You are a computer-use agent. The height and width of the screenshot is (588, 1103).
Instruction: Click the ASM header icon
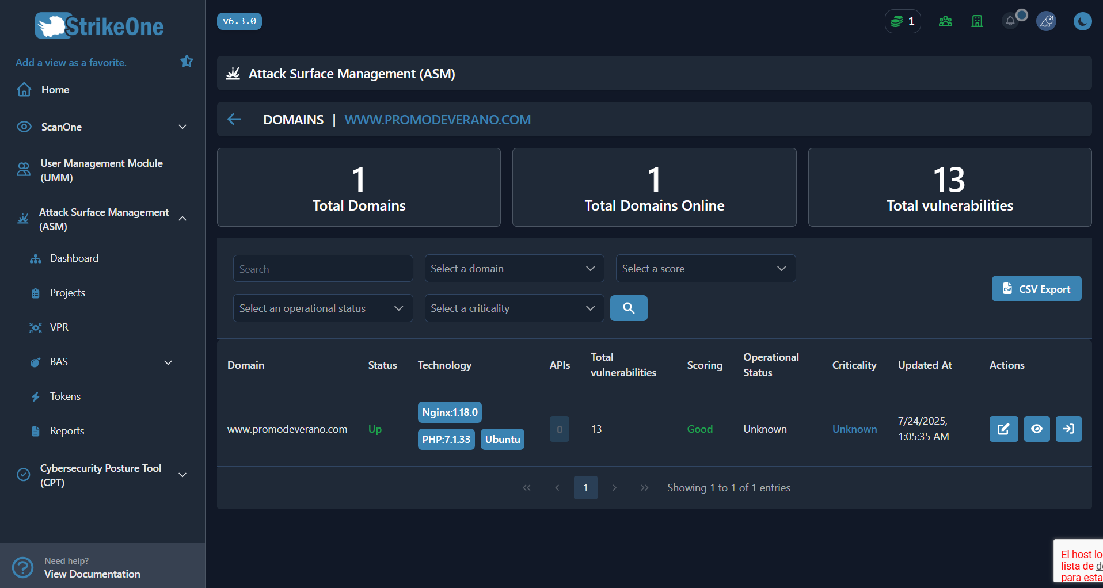233,74
